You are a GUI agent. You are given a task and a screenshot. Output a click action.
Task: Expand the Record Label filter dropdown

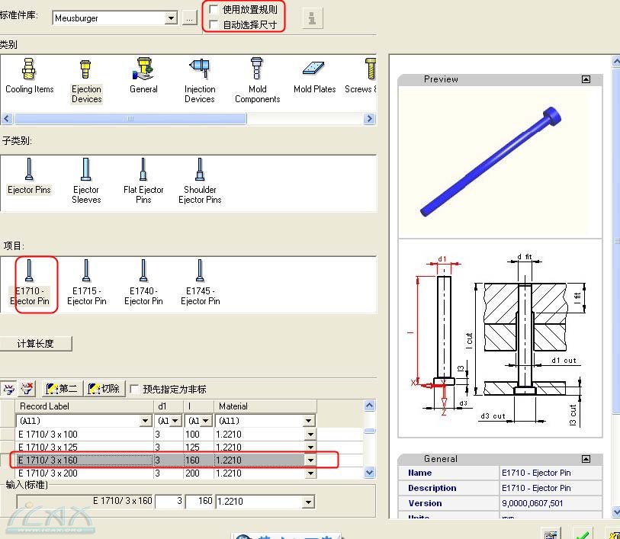(146, 421)
